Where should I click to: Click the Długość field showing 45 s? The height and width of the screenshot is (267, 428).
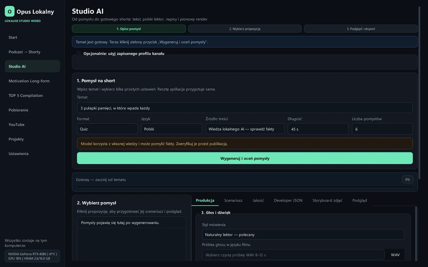[318, 129]
